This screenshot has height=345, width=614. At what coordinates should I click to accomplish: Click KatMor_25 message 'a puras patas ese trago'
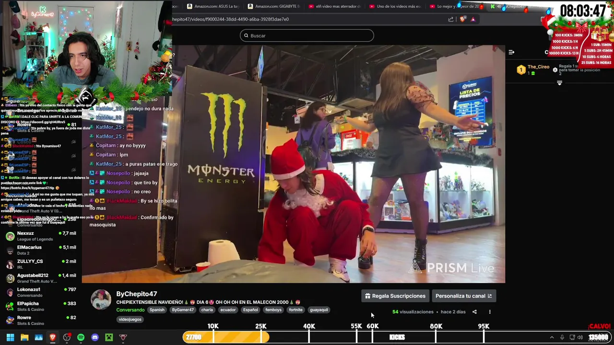point(134,164)
